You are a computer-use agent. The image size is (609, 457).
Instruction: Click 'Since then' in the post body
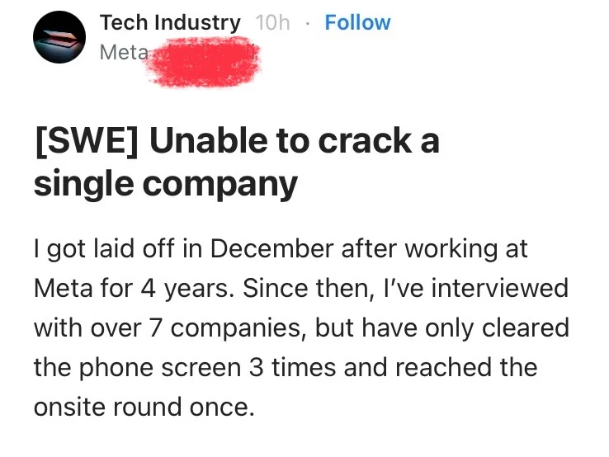click(307, 288)
